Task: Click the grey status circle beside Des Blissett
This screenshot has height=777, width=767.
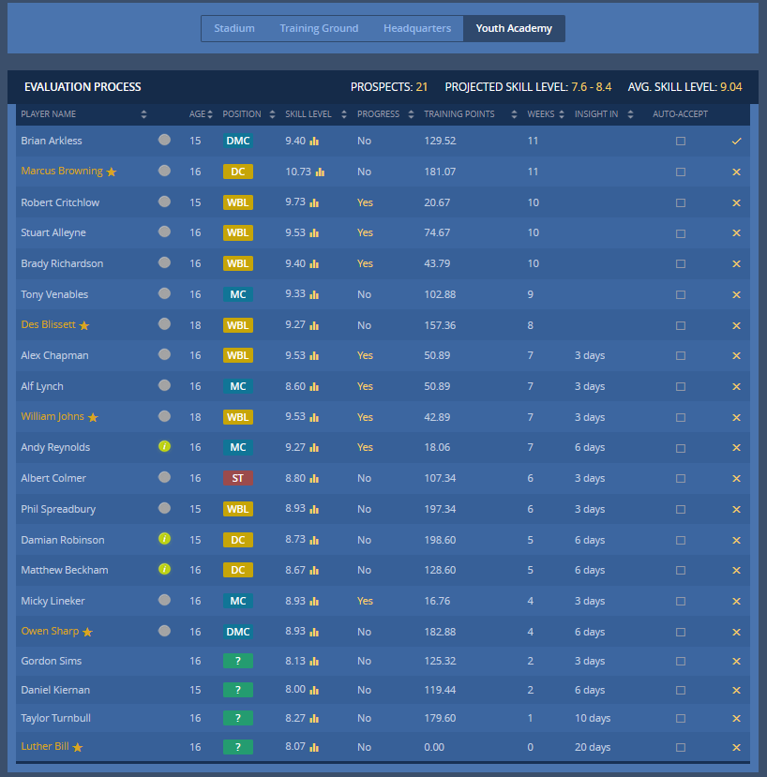Action: 164,325
